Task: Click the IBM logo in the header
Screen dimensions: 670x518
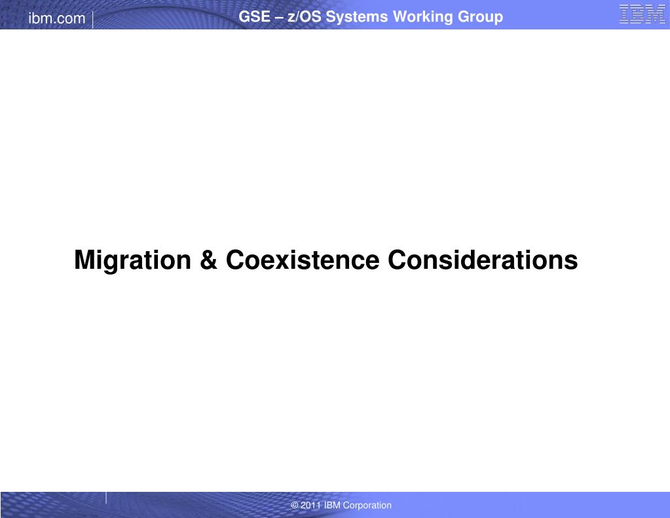Action: [642, 14]
